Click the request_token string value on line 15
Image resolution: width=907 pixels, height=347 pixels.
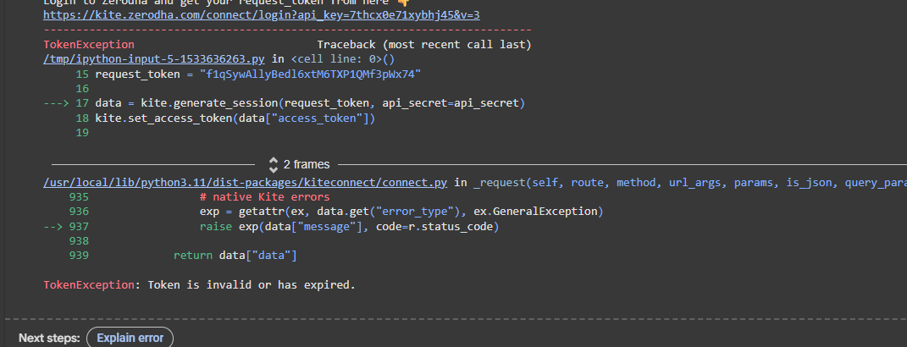click(x=310, y=74)
